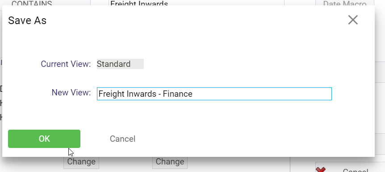Click the Current View label
Viewport: 385px width, 172px height.
(66, 64)
